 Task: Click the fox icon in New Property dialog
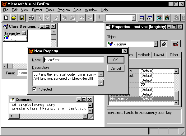click(31, 51)
